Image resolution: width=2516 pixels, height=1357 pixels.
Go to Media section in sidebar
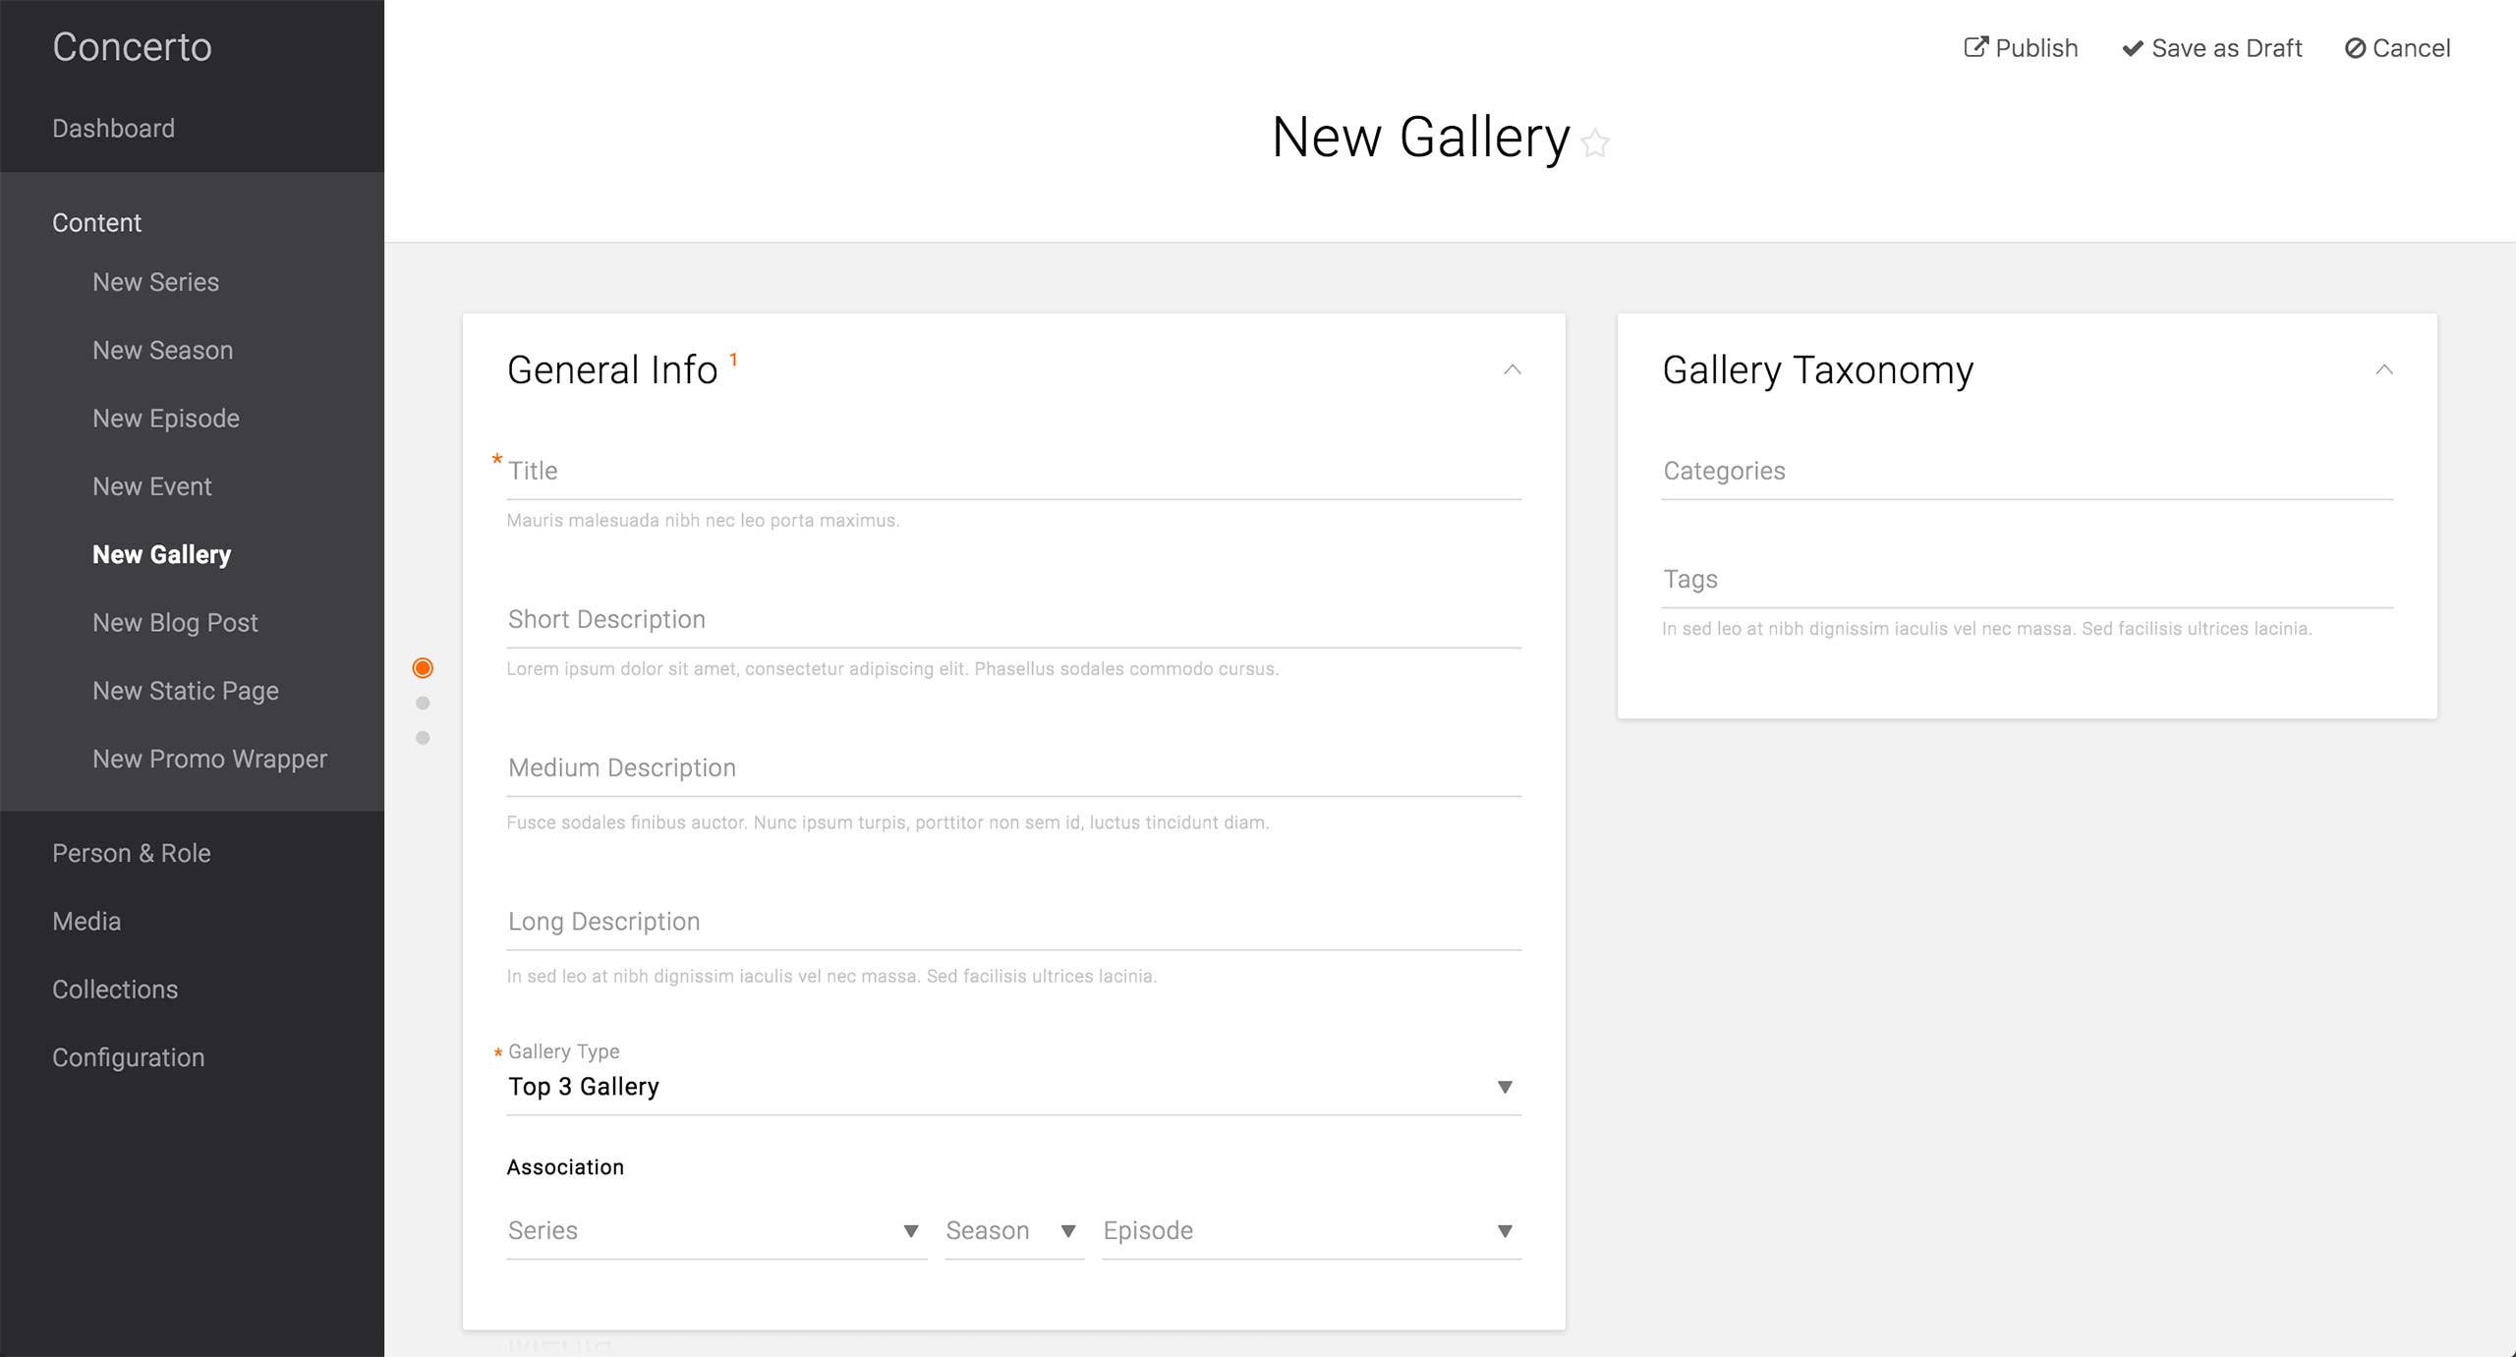click(86, 922)
